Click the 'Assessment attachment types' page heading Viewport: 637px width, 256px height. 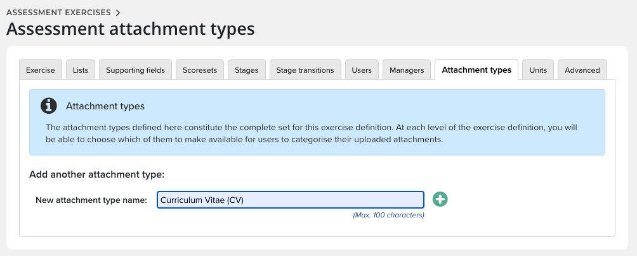click(131, 29)
